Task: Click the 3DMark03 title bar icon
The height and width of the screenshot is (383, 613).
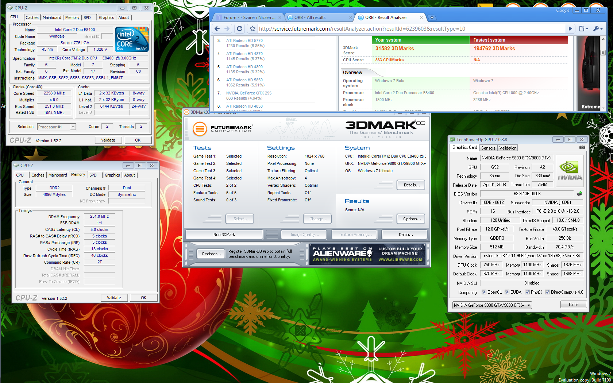Action: pyautogui.click(x=186, y=112)
